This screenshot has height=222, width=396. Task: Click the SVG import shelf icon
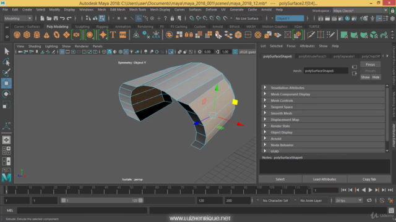click(123, 35)
